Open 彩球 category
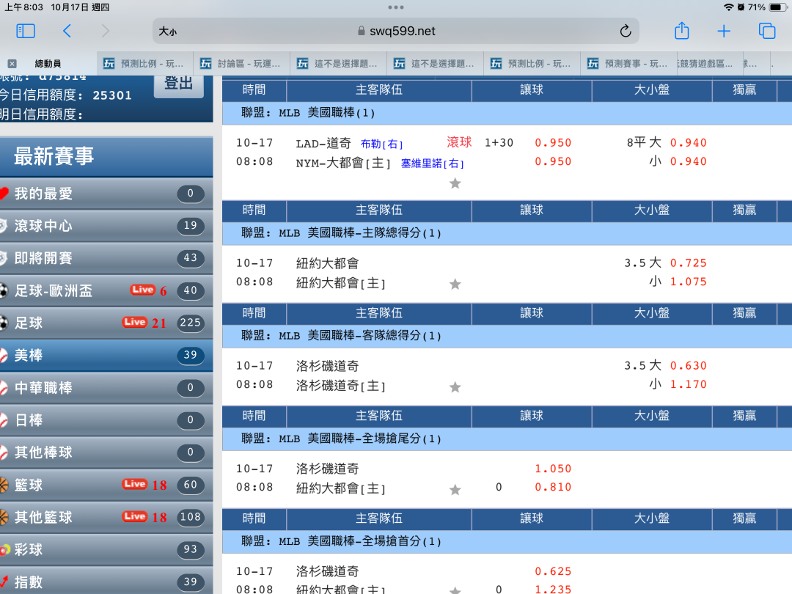Screen dimensions: 792x594 pos(106,549)
